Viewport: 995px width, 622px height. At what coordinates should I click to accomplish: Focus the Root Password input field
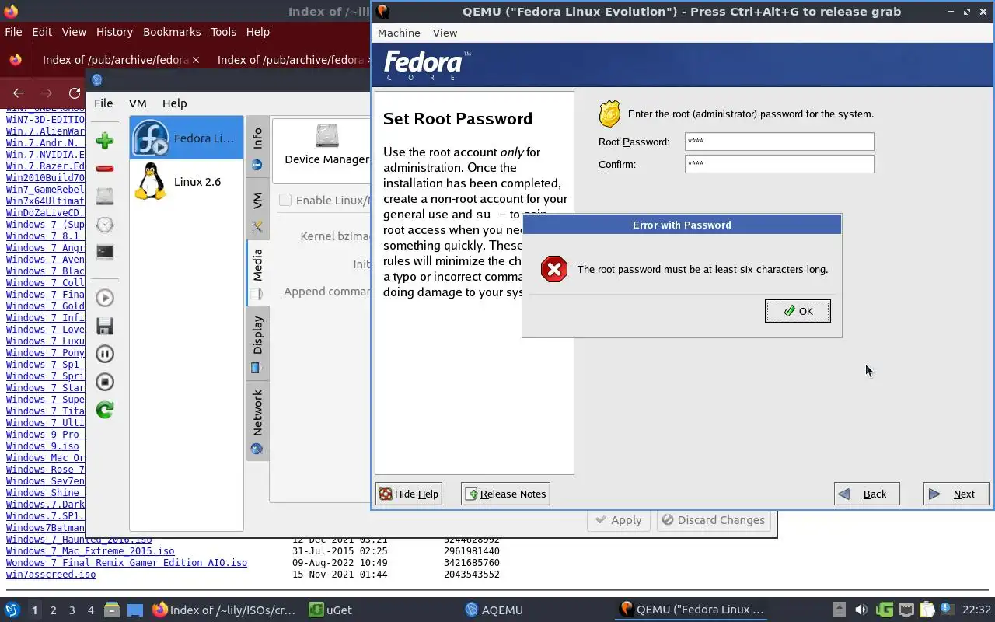coord(780,142)
